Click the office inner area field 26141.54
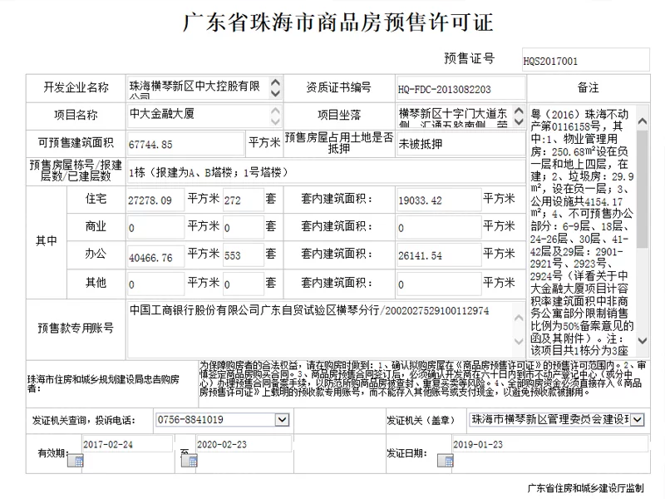The image size is (665, 499). (x=440, y=256)
